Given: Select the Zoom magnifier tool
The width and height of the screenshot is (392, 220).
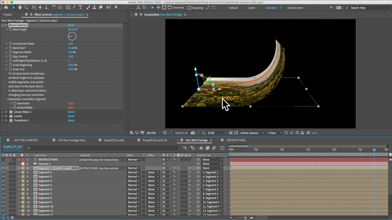Looking at the screenshot, I should [26, 8].
